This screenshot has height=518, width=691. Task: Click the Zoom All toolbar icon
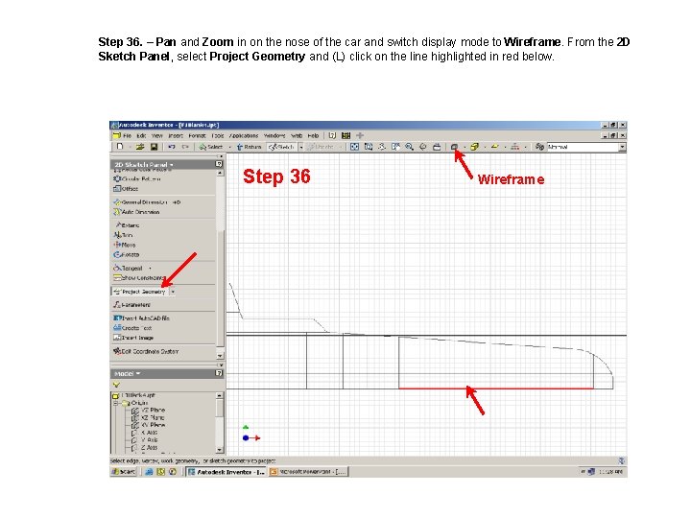click(x=354, y=147)
